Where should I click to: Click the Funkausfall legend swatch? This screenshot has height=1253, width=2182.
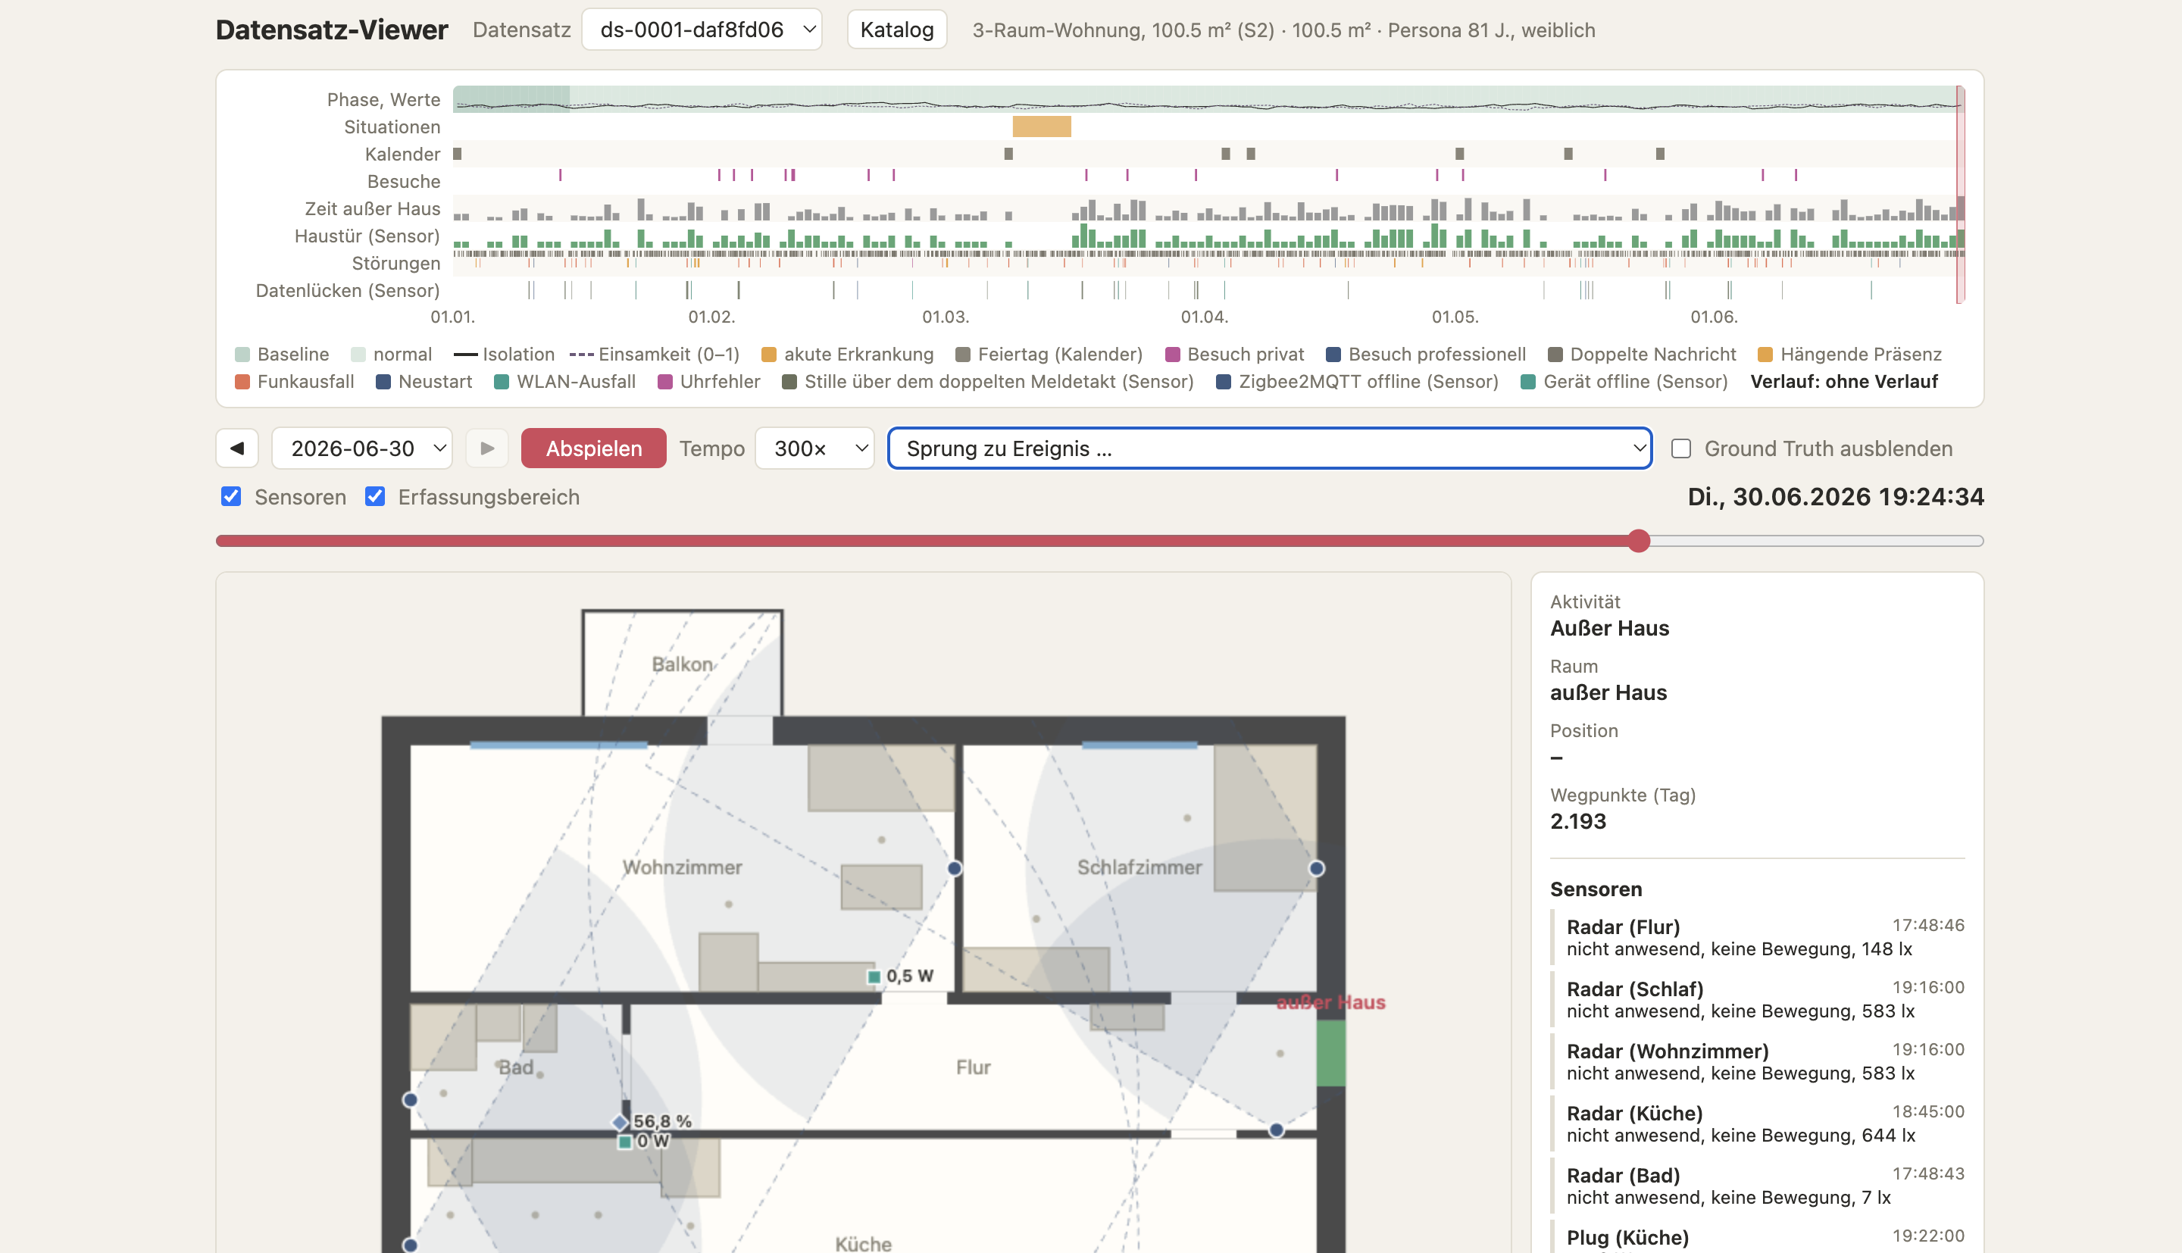[242, 381]
